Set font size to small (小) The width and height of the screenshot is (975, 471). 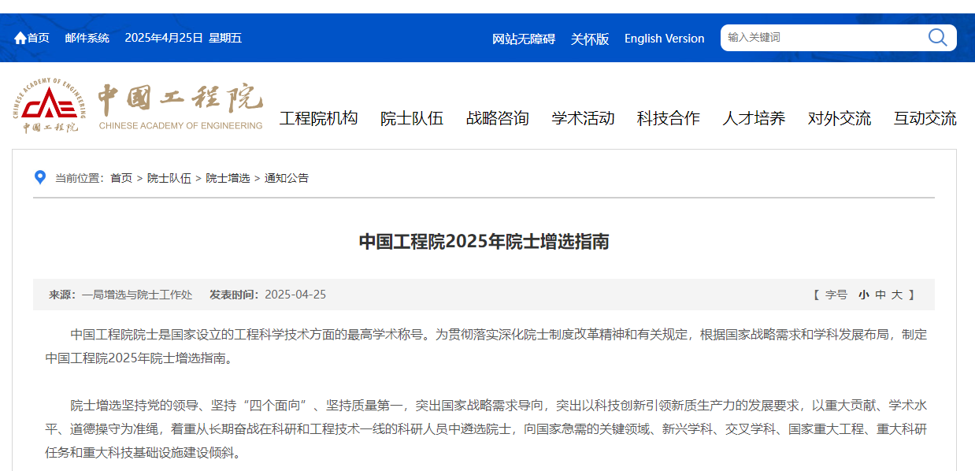863,295
